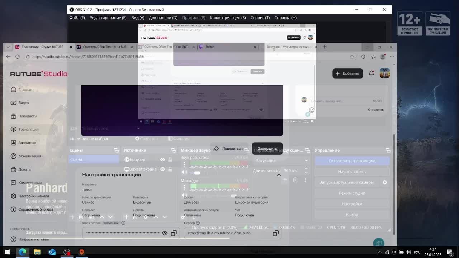Click Запуск виртуальной камеры
The image size is (459, 258).
pos(346,182)
